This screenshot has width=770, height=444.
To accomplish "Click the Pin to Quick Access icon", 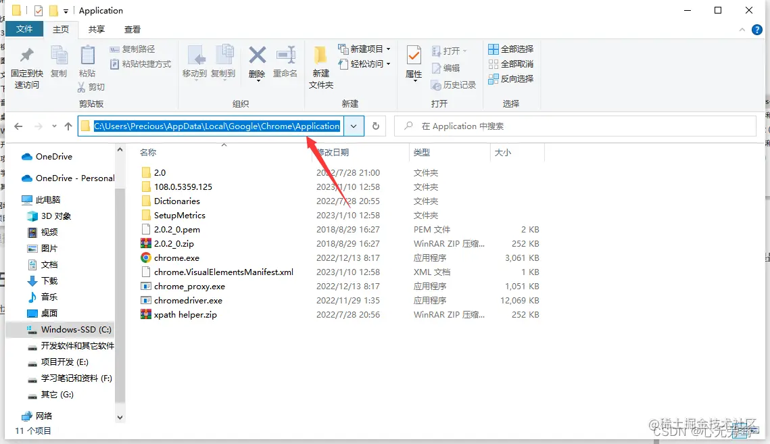I will coord(27,55).
